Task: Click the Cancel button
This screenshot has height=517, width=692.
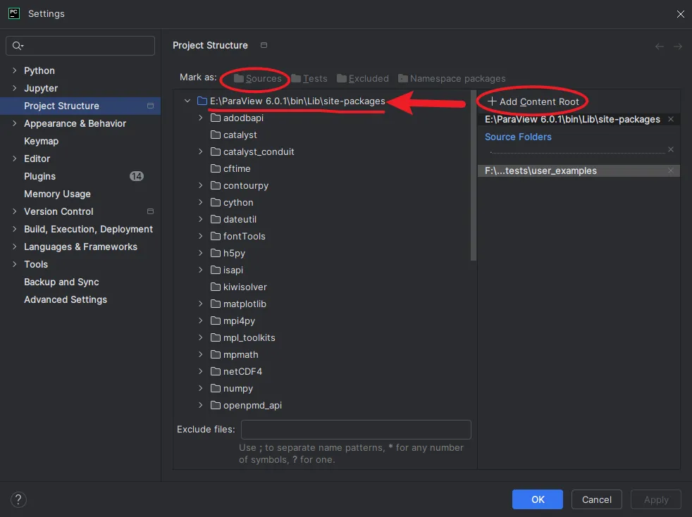Action: [596, 499]
